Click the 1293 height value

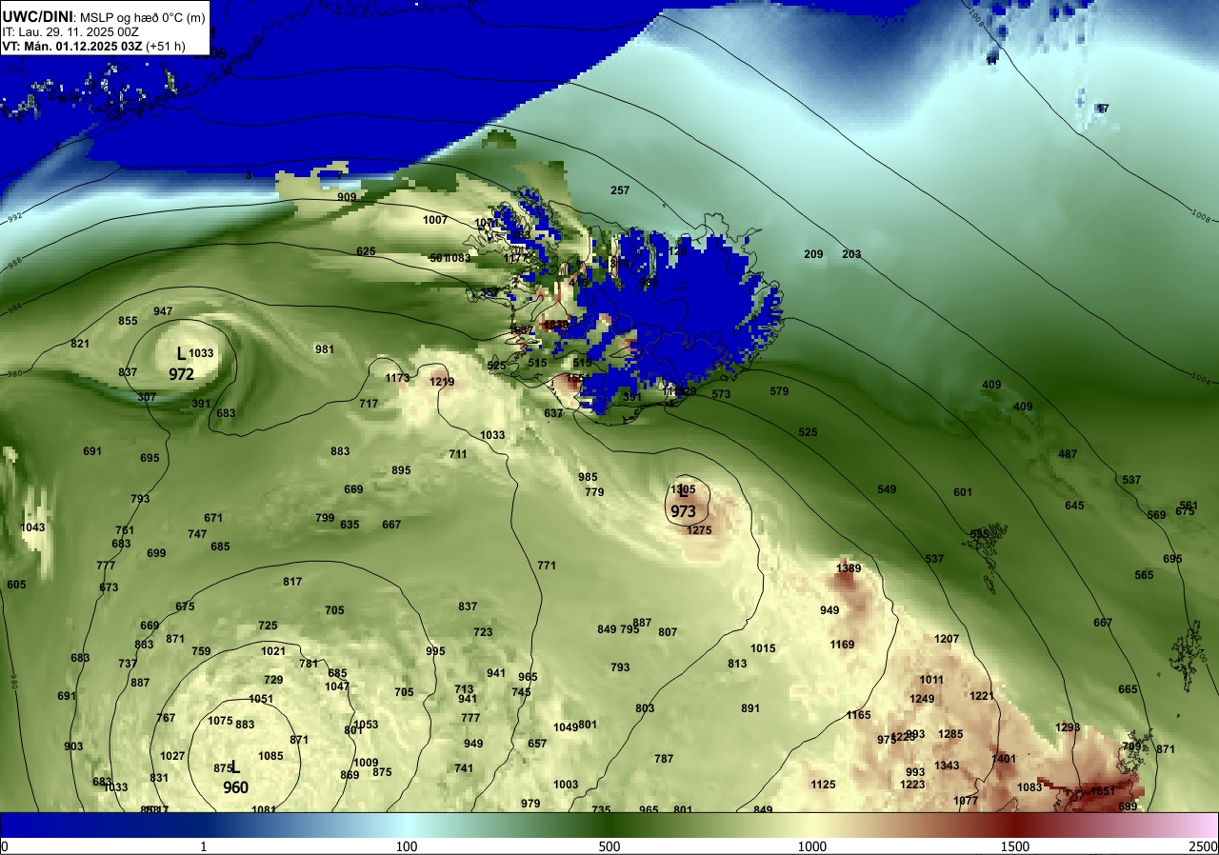pyautogui.click(x=1068, y=727)
